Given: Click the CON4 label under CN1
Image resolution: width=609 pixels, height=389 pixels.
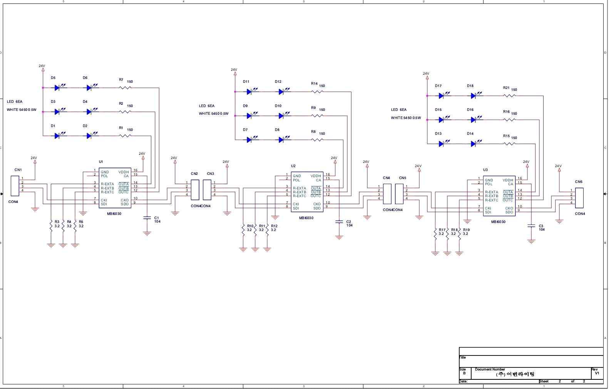Looking at the screenshot, I should (x=13, y=202).
